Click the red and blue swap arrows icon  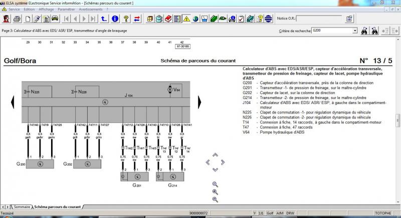pos(137,18)
